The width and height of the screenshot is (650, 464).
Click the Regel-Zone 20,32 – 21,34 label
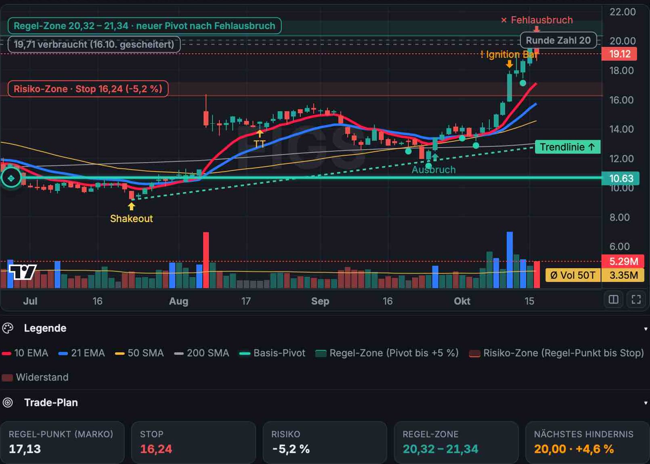pos(145,26)
